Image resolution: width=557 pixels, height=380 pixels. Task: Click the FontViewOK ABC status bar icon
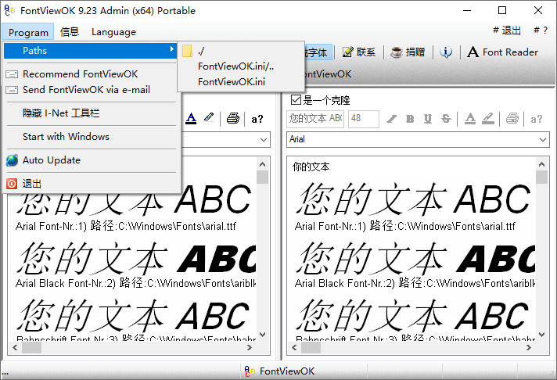click(x=250, y=371)
